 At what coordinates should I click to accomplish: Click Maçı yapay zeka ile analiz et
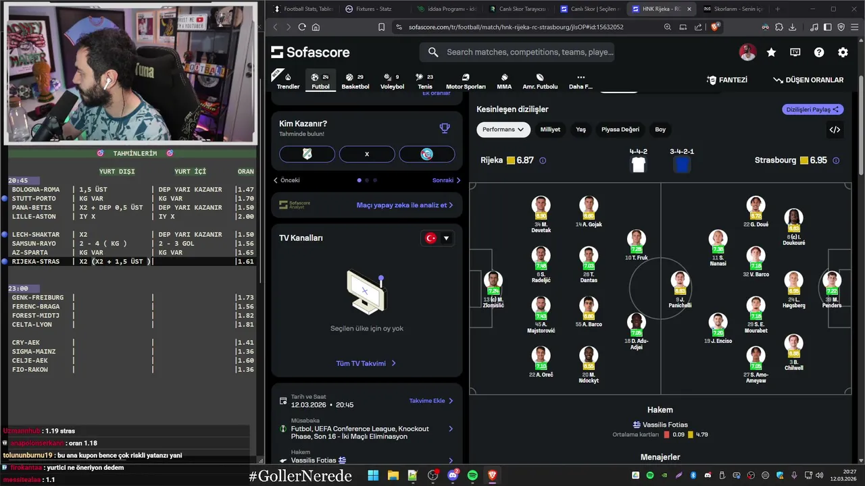(x=405, y=205)
